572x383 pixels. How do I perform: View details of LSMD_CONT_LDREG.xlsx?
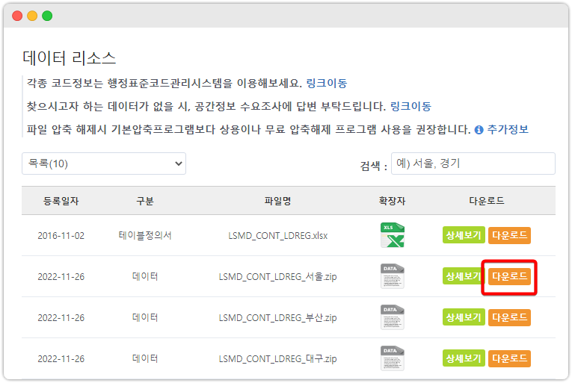click(x=464, y=235)
